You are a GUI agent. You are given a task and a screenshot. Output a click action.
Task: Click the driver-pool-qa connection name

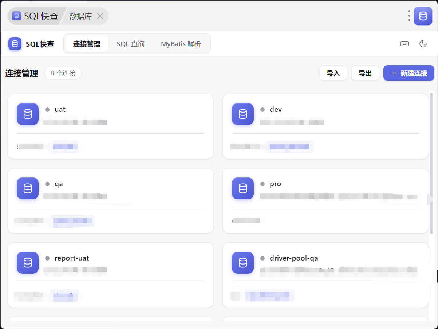pyautogui.click(x=294, y=258)
